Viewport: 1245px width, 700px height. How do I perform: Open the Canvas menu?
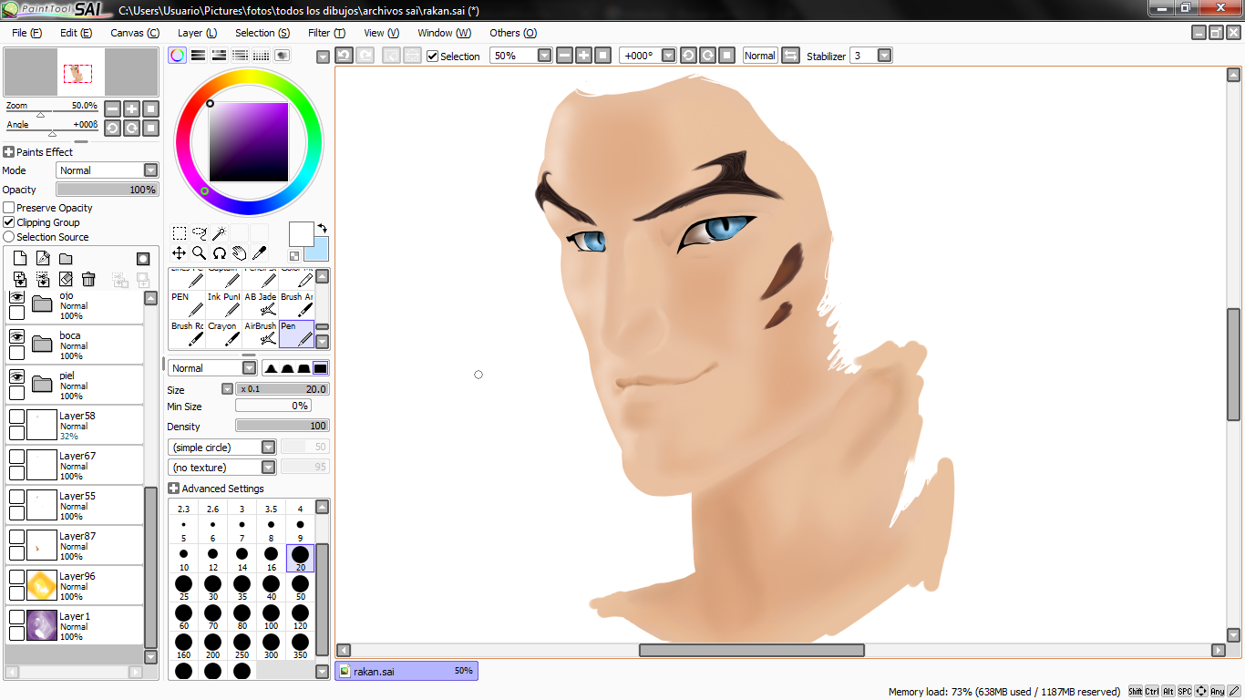(x=135, y=33)
